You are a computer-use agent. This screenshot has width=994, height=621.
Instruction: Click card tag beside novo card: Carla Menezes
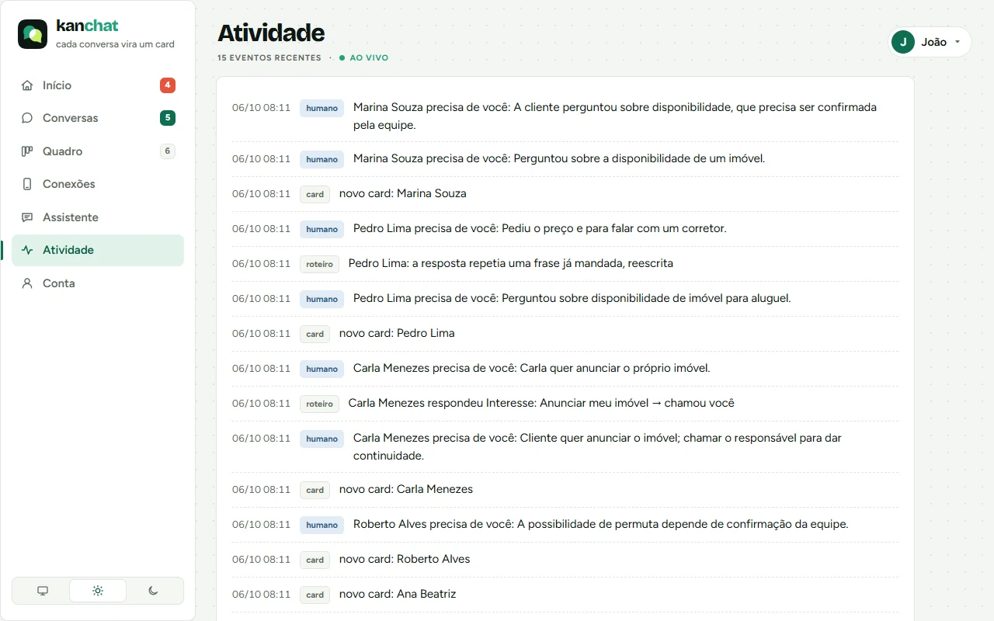pyautogui.click(x=315, y=490)
